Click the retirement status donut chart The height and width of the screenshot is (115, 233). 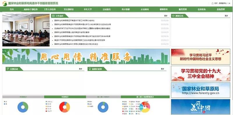coord(103,107)
